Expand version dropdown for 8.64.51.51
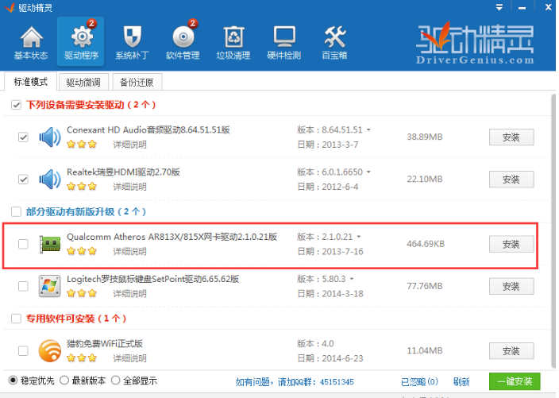Image resolution: width=559 pixels, height=398 pixels. [x=368, y=129]
